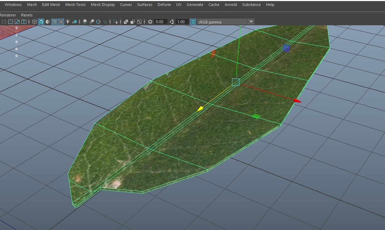
Task: Toggle textured display checker icon
Action: pyautogui.click(x=61, y=22)
